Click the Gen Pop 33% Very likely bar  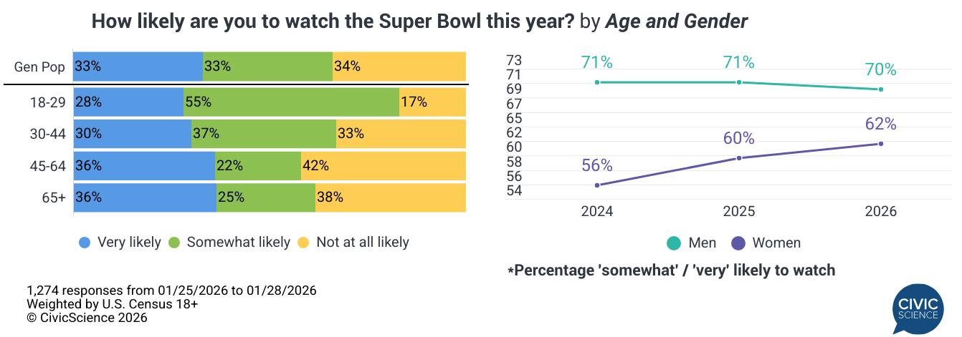[x=138, y=67]
